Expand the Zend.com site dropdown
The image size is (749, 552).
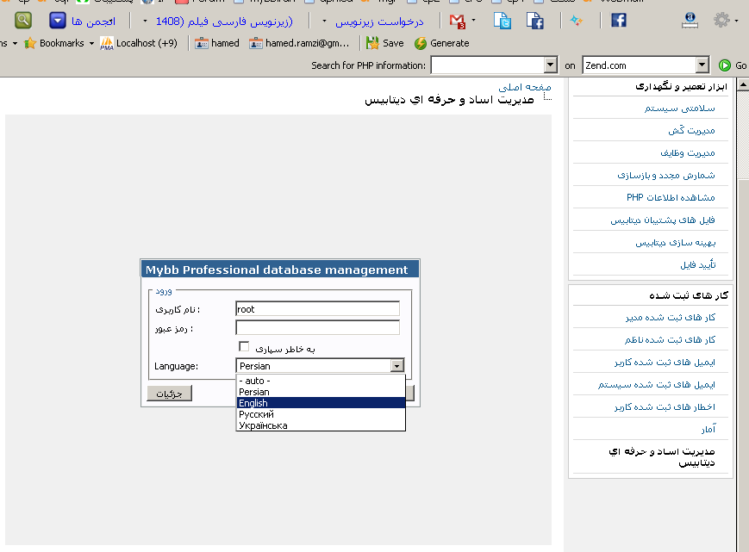702,65
